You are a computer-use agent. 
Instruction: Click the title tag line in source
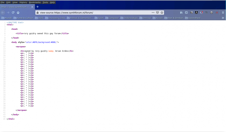click(x=42, y=33)
